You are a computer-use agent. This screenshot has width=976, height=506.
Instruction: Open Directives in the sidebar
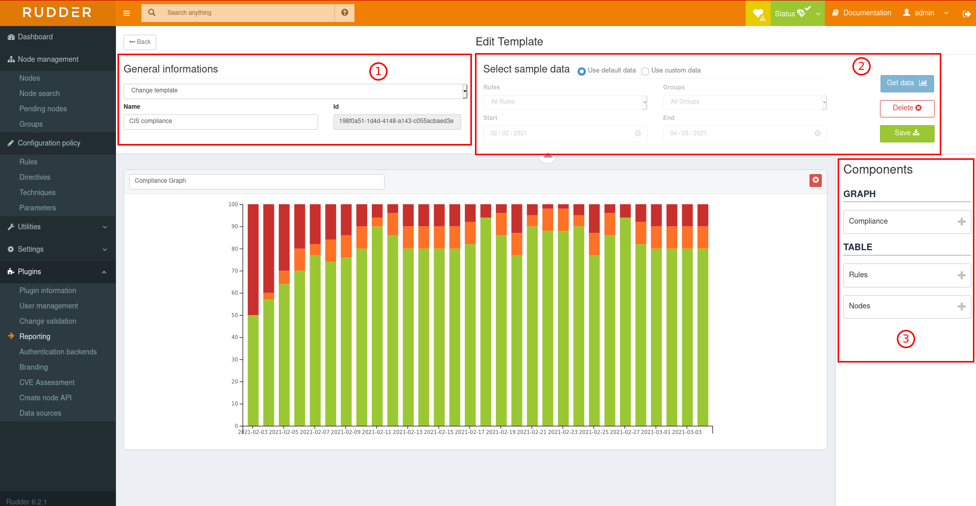(35, 177)
